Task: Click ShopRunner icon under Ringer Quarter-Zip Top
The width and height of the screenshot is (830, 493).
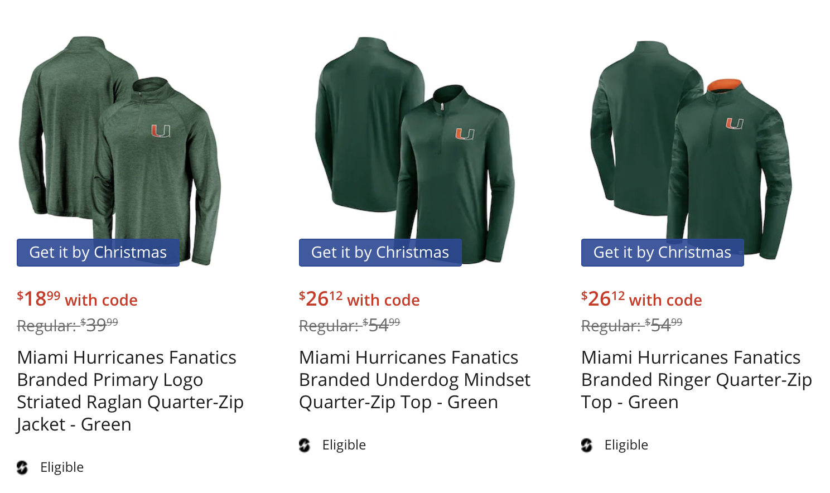Action: [587, 445]
